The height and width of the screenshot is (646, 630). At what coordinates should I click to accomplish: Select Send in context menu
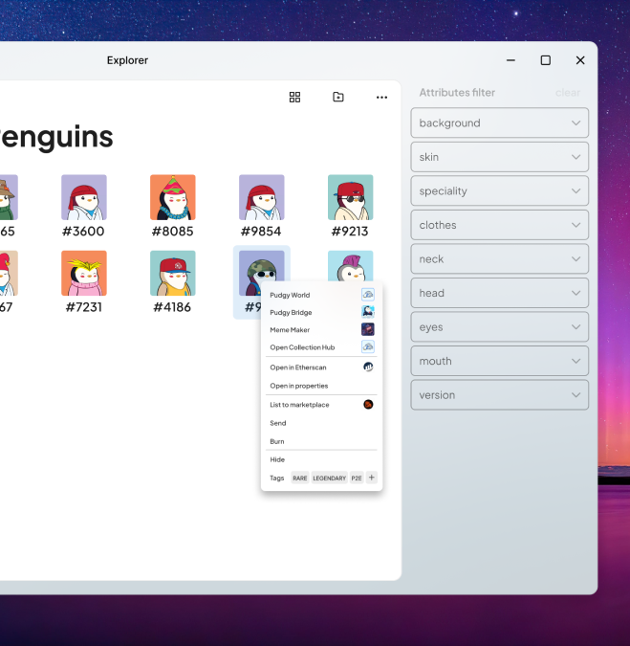coord(321,423)
